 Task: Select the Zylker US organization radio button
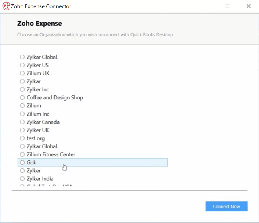[x=23, y=65]
